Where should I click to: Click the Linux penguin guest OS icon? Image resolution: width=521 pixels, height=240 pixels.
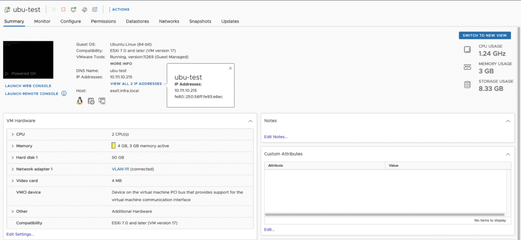pyautogui.click(x=80, y=101)
